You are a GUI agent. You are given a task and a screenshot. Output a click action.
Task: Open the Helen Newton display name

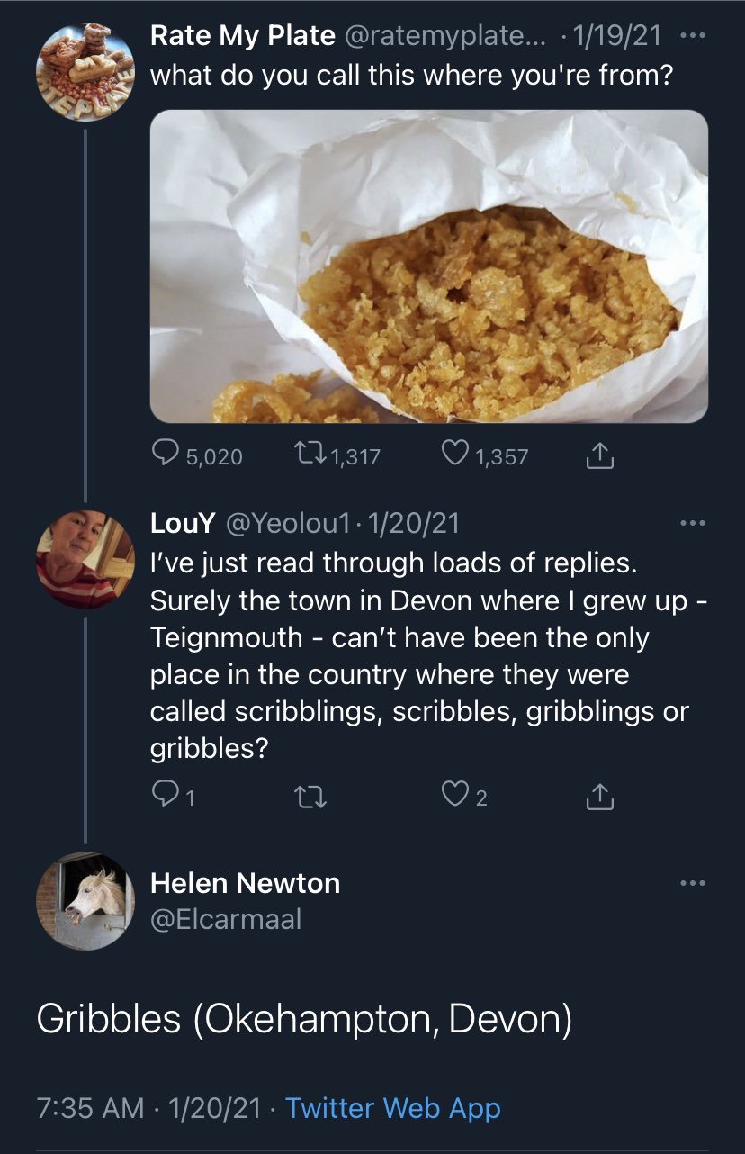click(x=246, y=883)
